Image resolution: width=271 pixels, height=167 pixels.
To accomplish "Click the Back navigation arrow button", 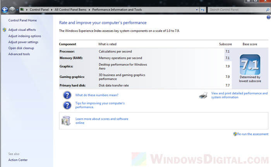I will (5, 10).
